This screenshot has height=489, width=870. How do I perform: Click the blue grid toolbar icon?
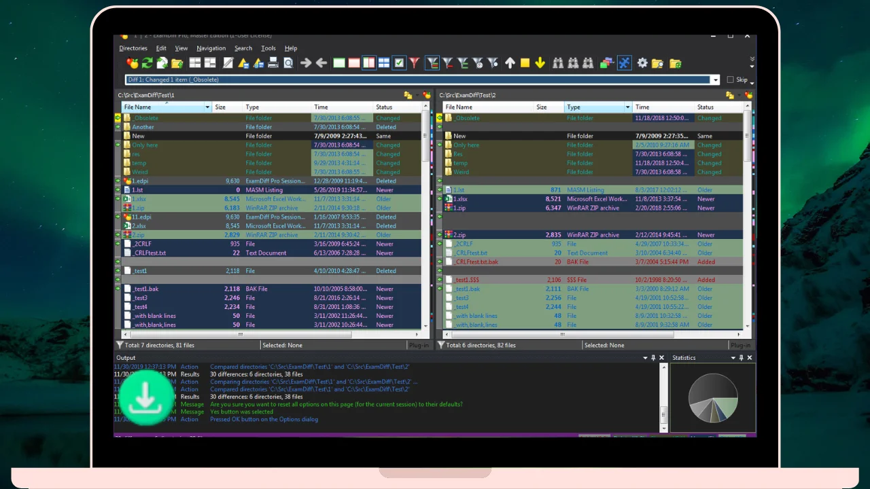pyautogui.click(x=384, y=63)
